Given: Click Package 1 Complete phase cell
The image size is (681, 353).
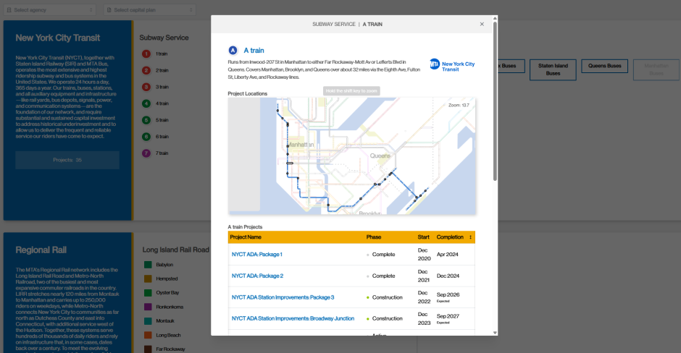Looking at the screenshot, I should click(x=381, y=255).
